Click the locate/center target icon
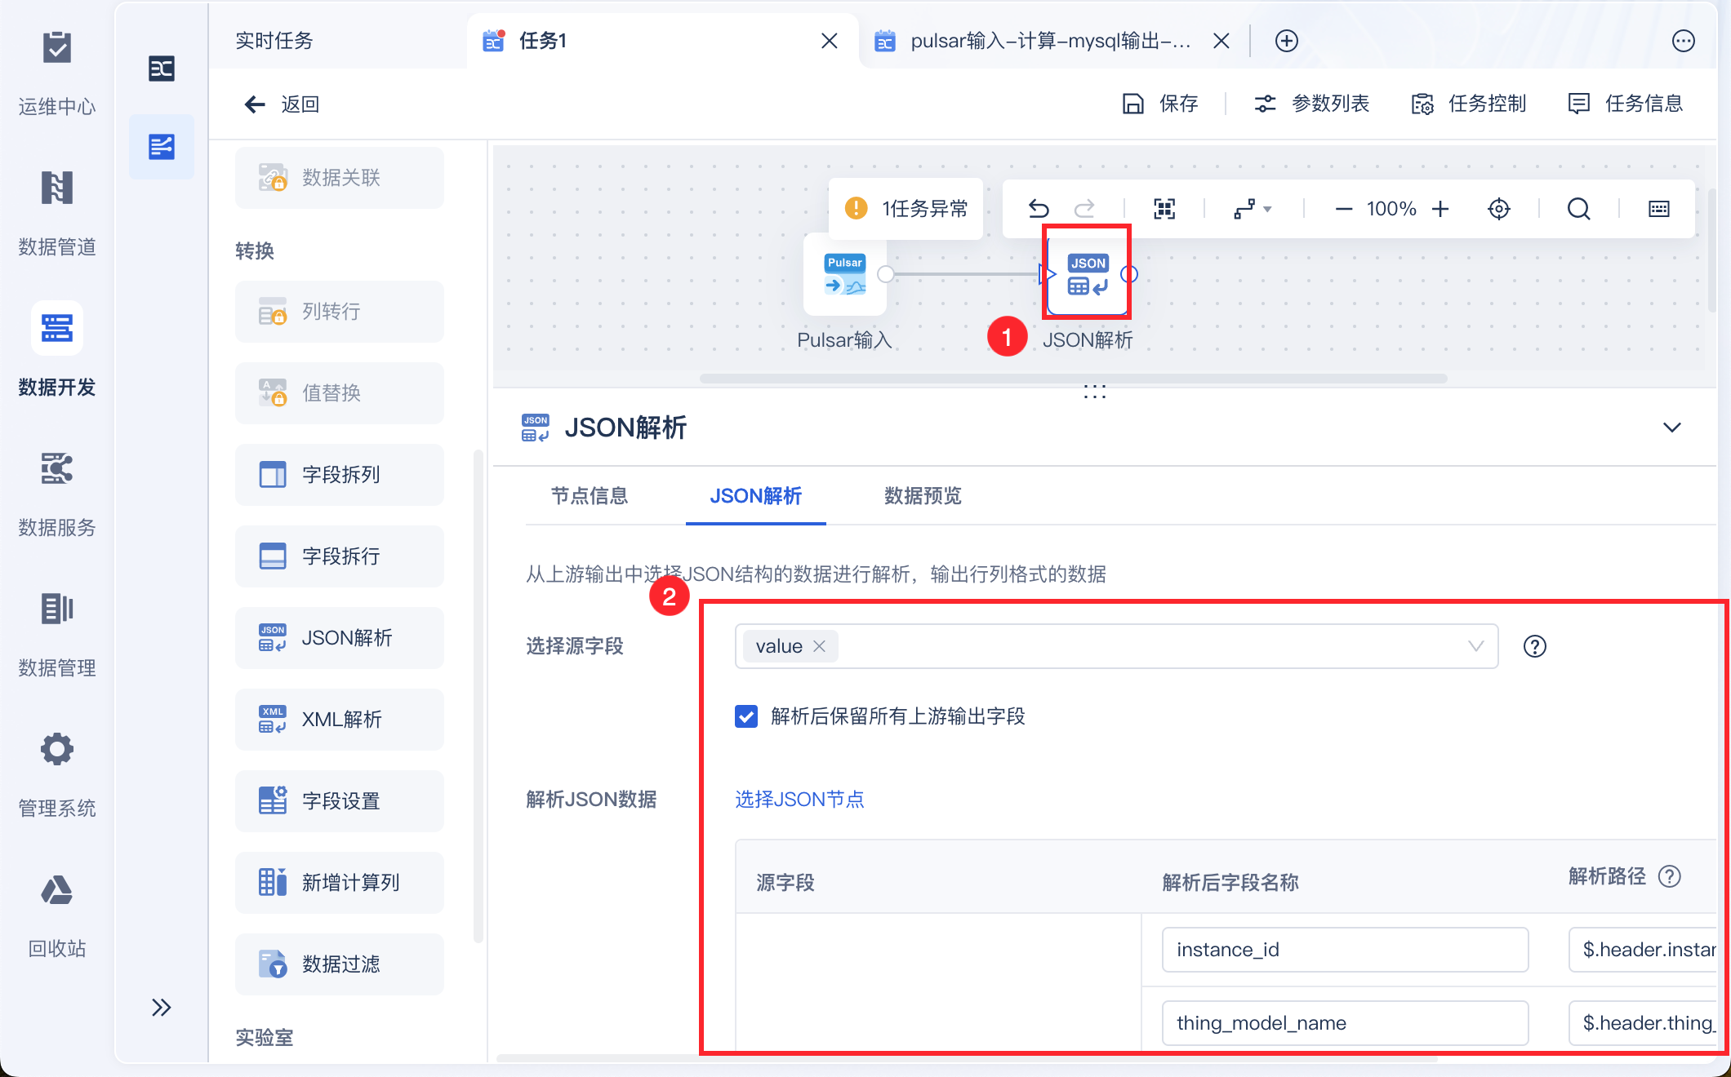Image resolution: width=1731 pixels, height=1077 pixels. [x=1498, y=209]
